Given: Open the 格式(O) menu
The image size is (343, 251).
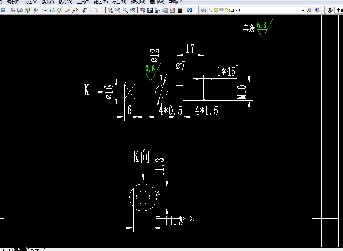Looking at the screenshot, I should pos(65,2).
